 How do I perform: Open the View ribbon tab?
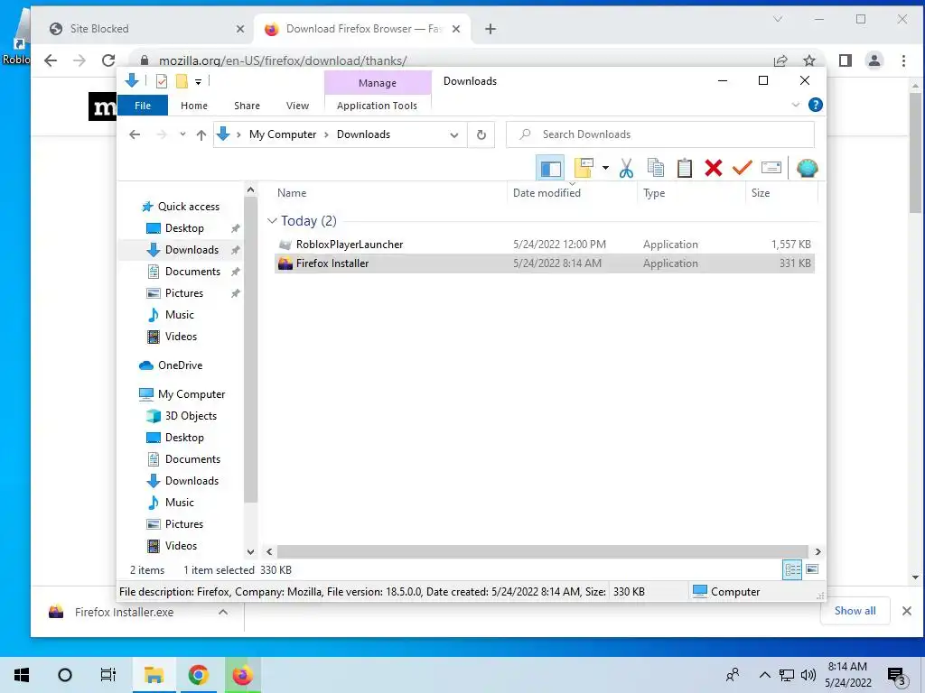(x=297, y=106)
